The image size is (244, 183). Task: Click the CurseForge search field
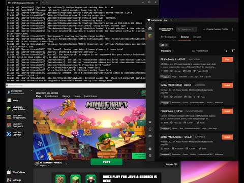point(187,29)
